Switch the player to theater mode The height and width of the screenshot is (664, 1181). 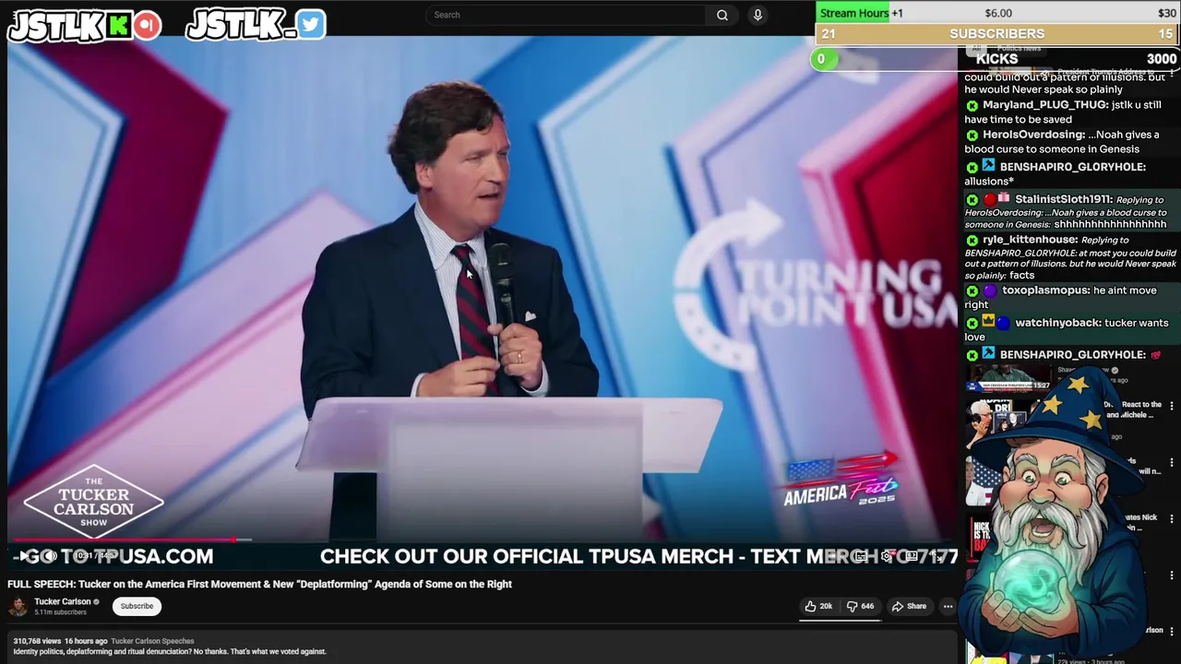[912, 556]
